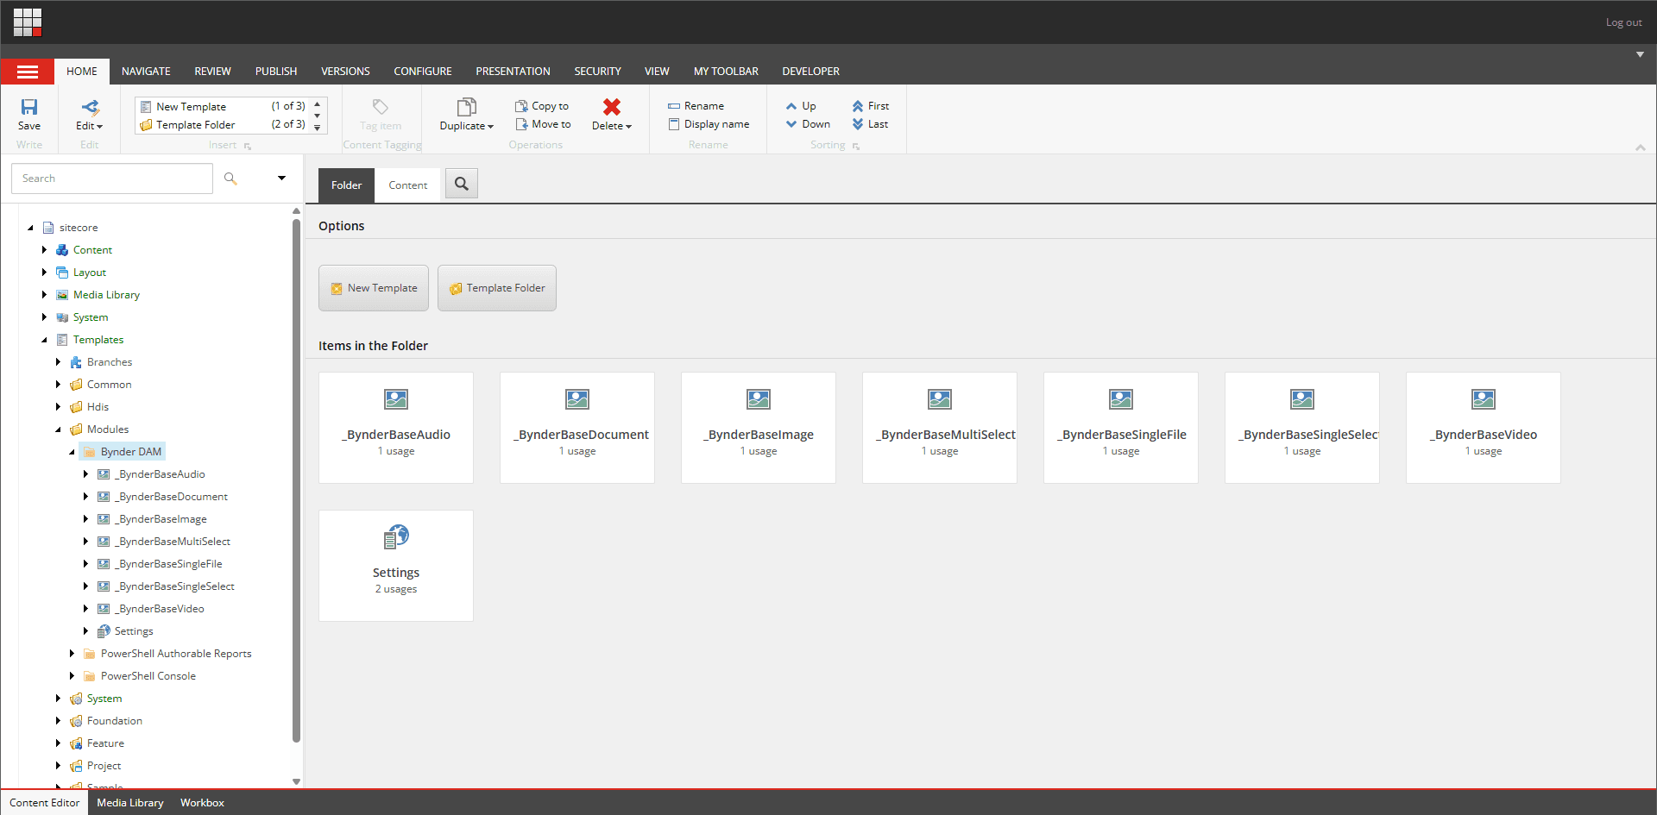Image resolution: width=1657 pixels, height=815 pixels.
Task: Open the _BynderBaseAudio tile
Action: click(x=396, y=428)
